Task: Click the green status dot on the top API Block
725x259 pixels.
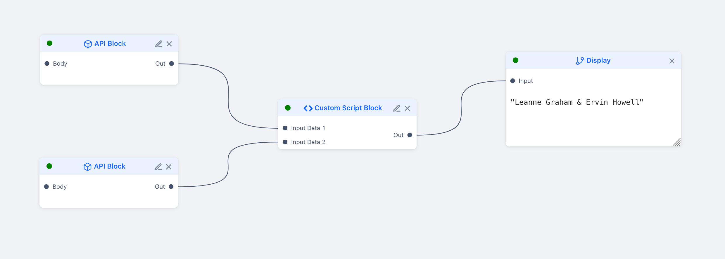Action: (49, 43)
